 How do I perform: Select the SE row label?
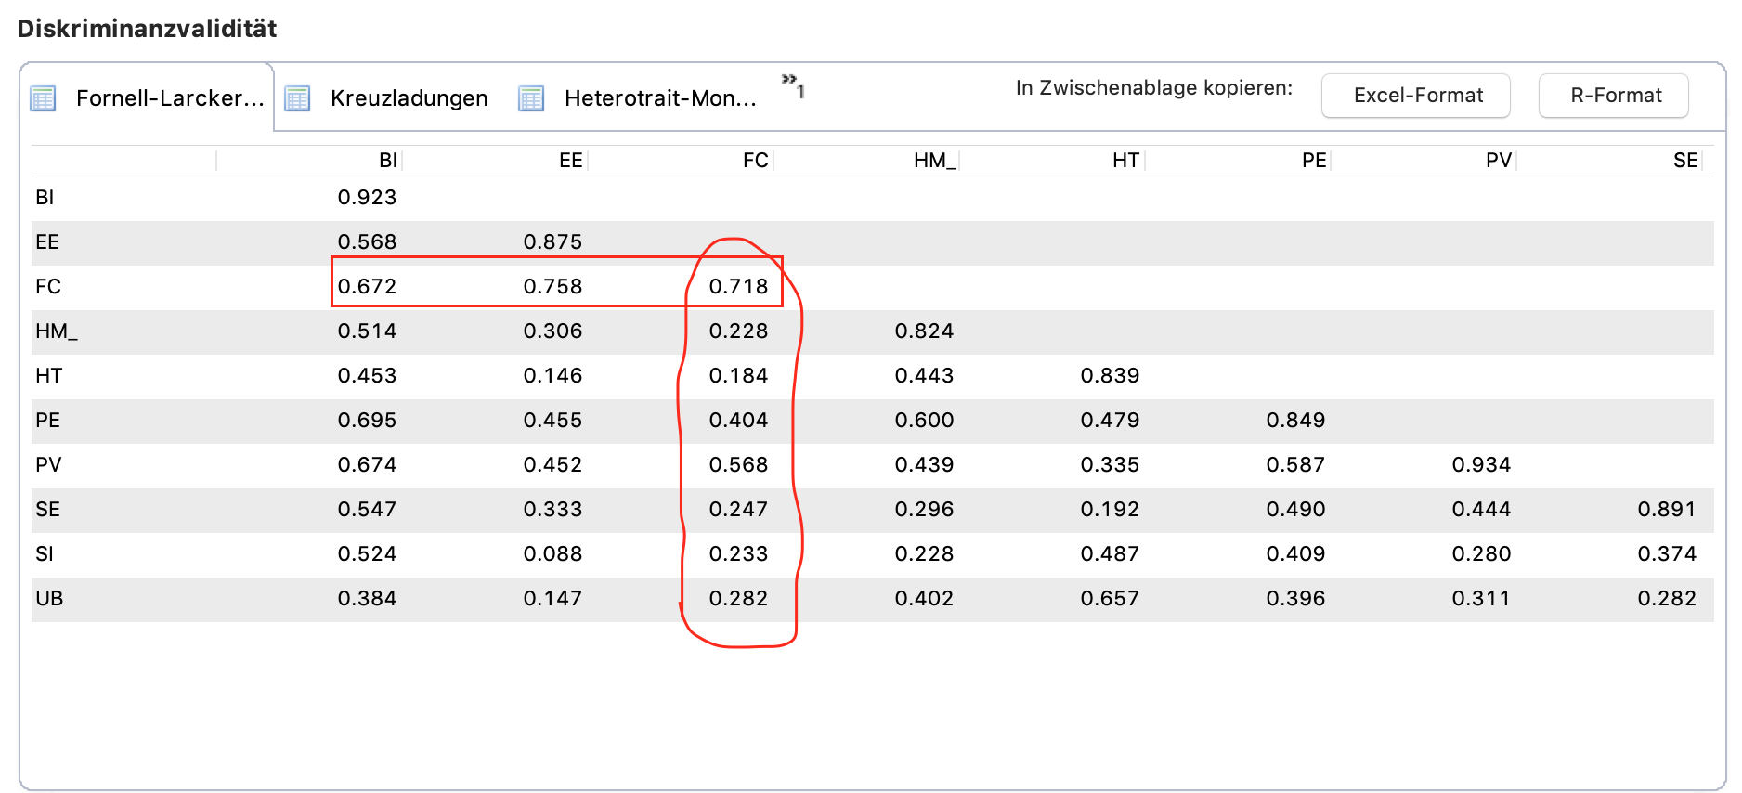(x=47, y=510)
